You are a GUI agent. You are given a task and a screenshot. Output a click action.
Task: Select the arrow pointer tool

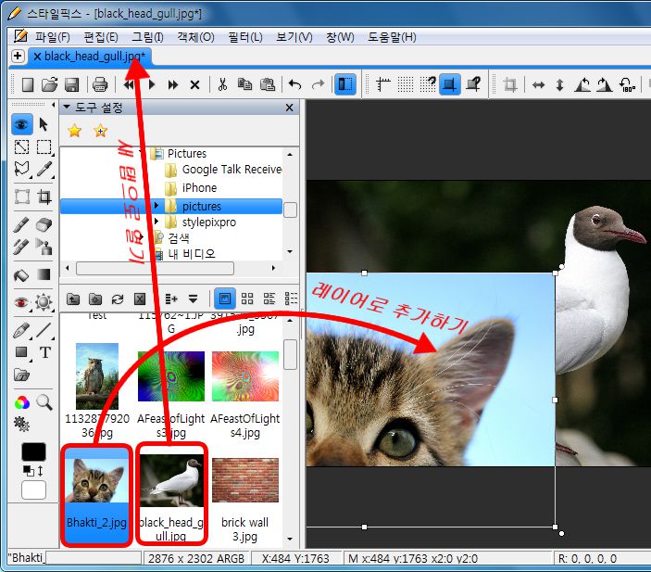coord(44,124)
